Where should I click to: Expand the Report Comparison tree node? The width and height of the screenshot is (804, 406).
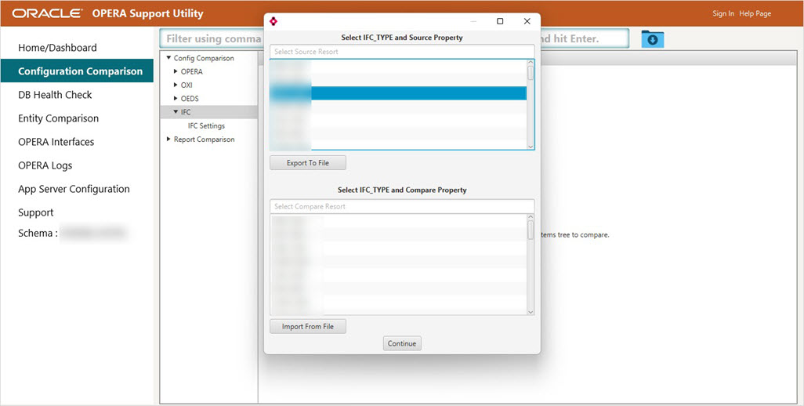click(168, 139)
